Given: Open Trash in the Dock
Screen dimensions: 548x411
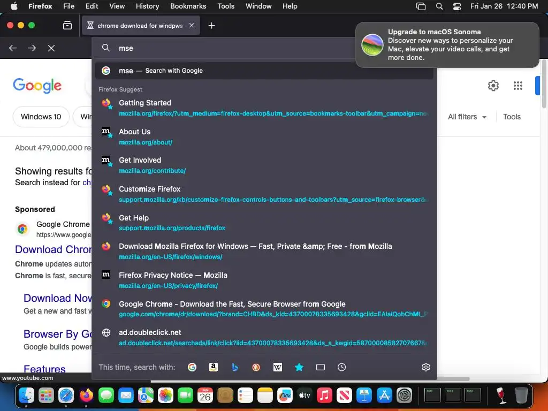Looking at the screenshot, I should [521, 395].
